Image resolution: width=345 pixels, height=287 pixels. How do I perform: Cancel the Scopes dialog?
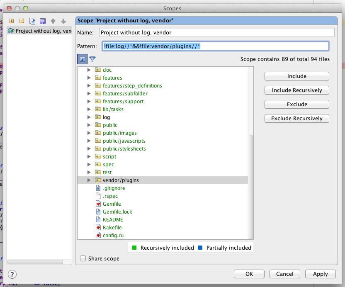pos(285,274)
